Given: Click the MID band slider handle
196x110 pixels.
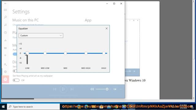Looking at the screenshot, I should pos(65,53).
